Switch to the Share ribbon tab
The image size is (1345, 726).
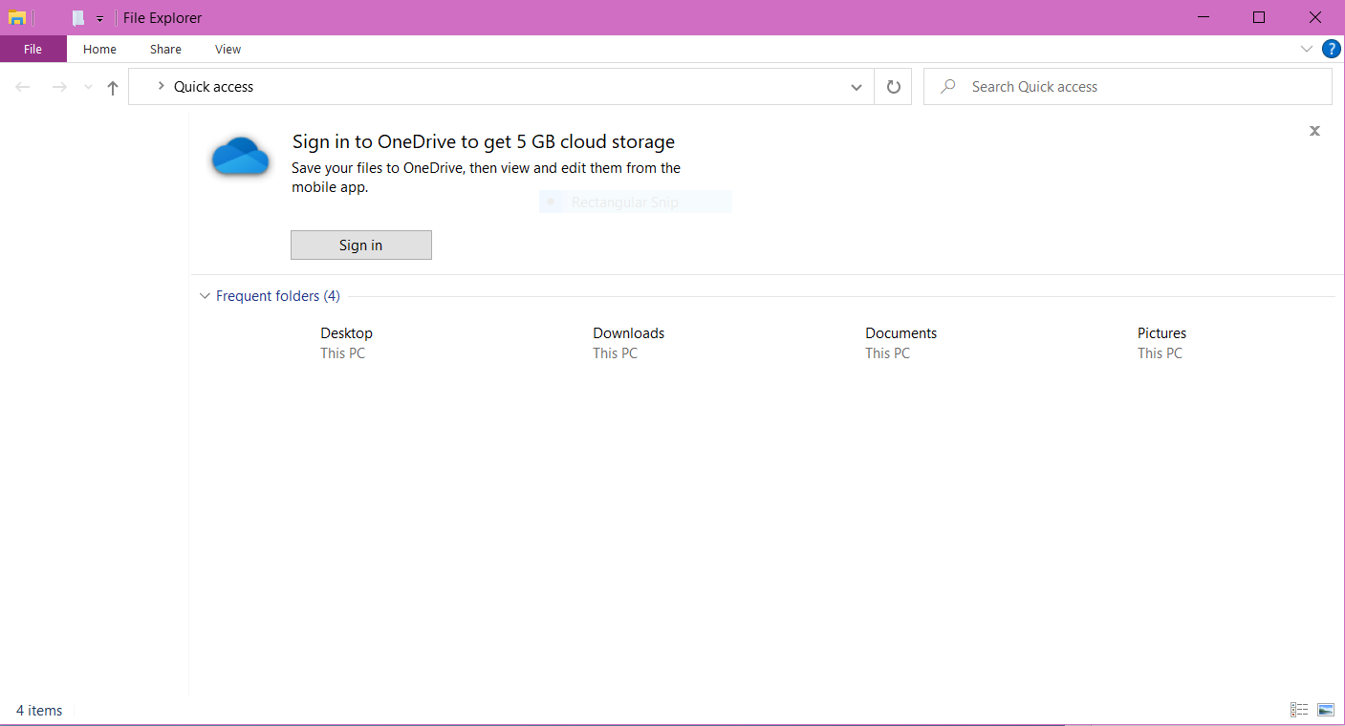coord(165,49)
